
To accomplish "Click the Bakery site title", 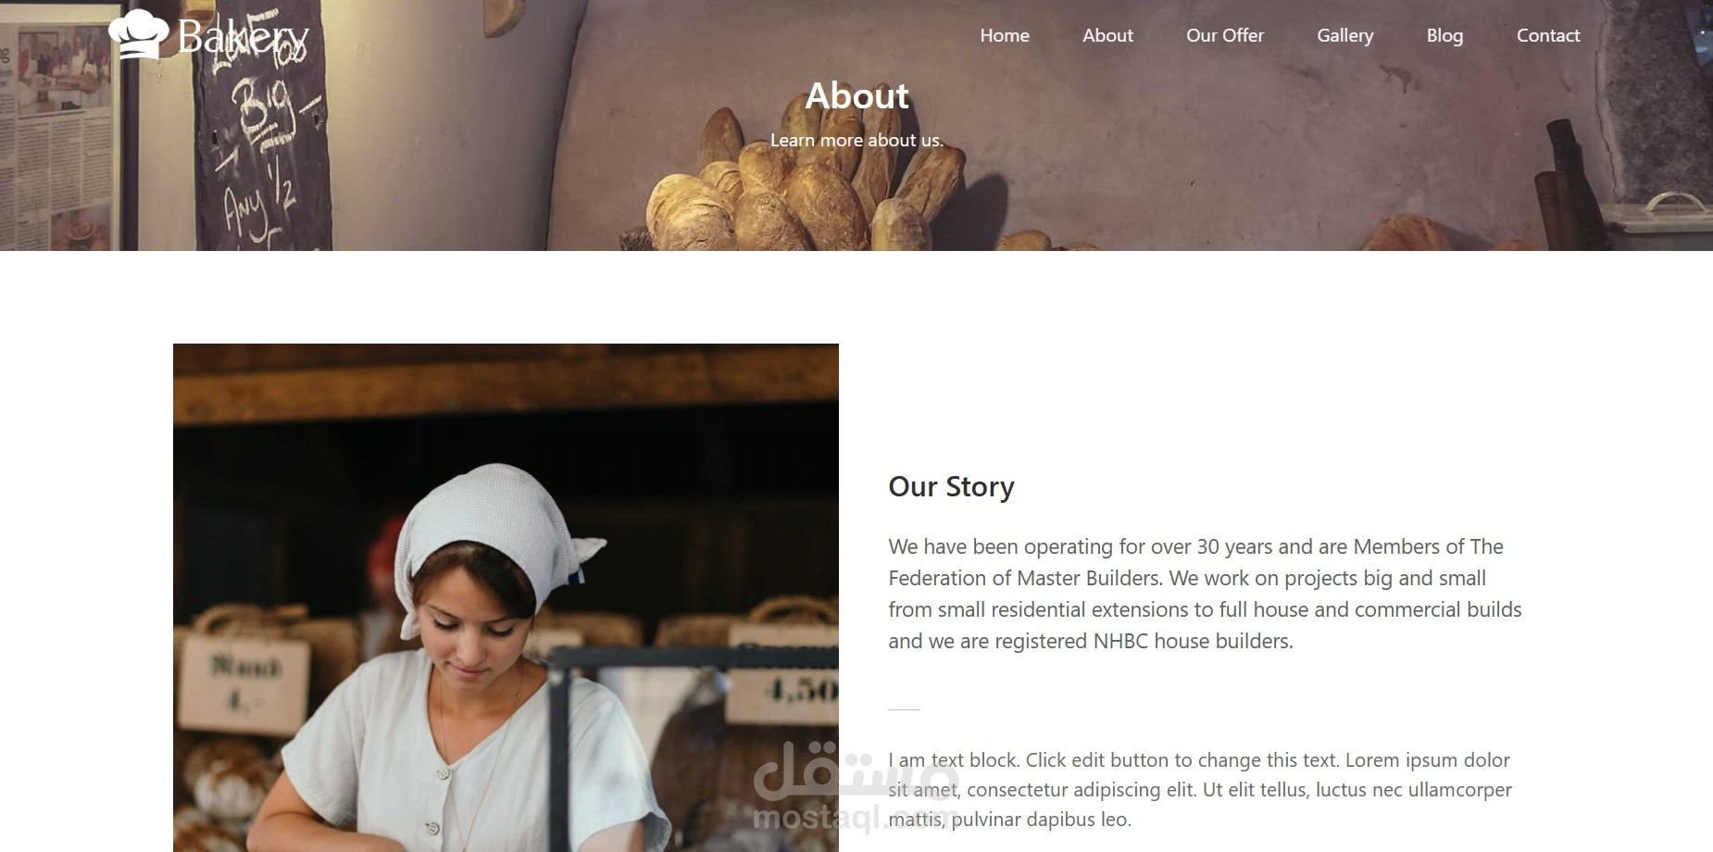I will pyautogui.click(x=243, y=37).
